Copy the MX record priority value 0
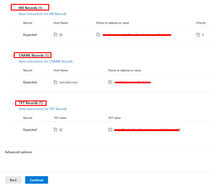This screenshot has width=214, height=185. (x=198, y=35)
